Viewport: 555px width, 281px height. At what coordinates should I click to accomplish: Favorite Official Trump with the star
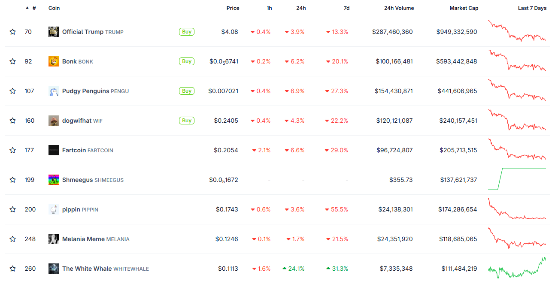(x=13, y=32)
